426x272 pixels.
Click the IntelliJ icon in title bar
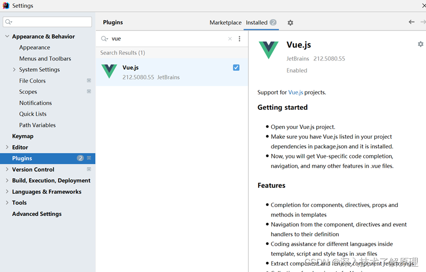point(6,5)
